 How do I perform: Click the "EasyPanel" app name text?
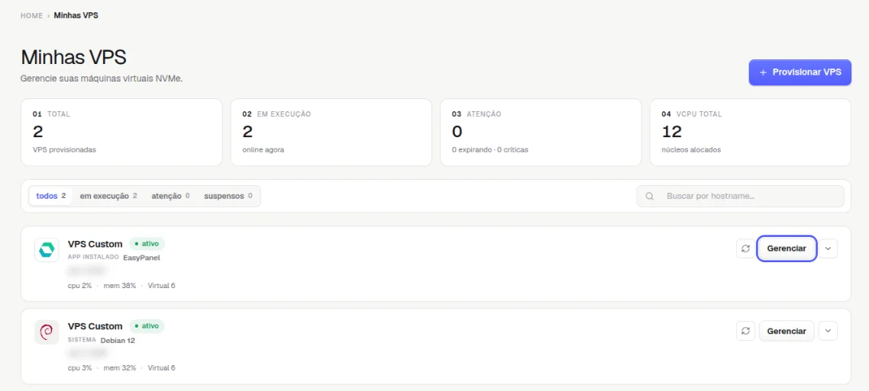point(141,258)
